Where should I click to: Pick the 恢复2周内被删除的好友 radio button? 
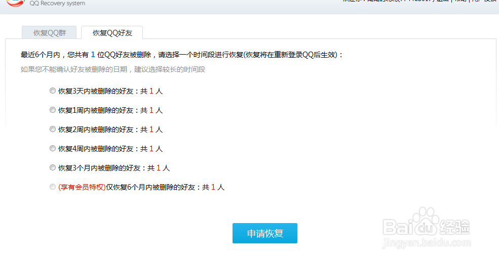[53, 129]
